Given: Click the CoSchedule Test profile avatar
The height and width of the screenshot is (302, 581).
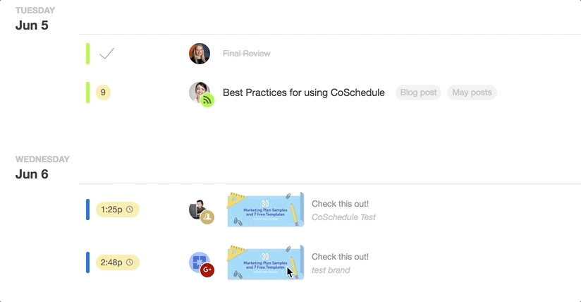Looking at the screenshot, I should point(198,209).
